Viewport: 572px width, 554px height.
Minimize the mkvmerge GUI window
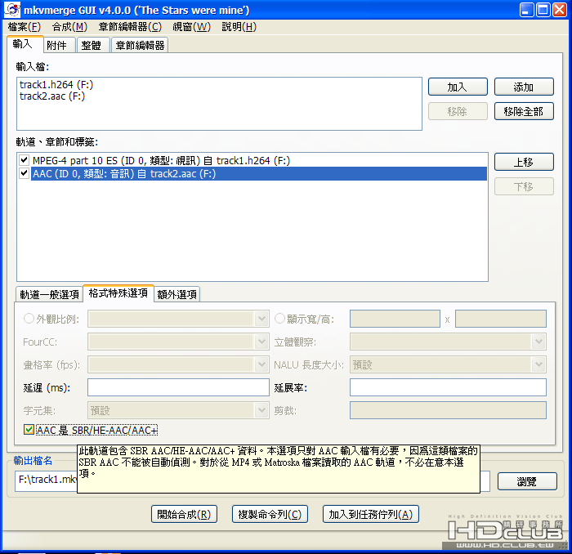tap(526, 10)
